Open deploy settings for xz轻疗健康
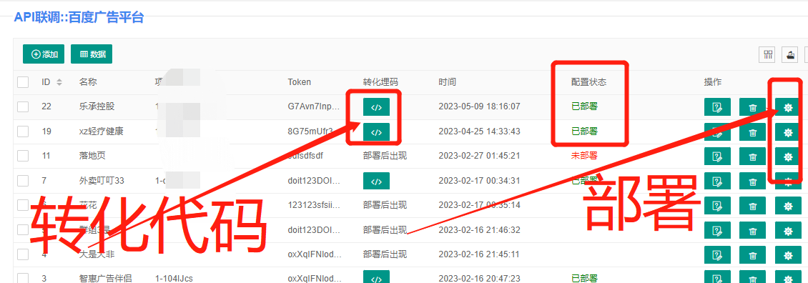 787,132
